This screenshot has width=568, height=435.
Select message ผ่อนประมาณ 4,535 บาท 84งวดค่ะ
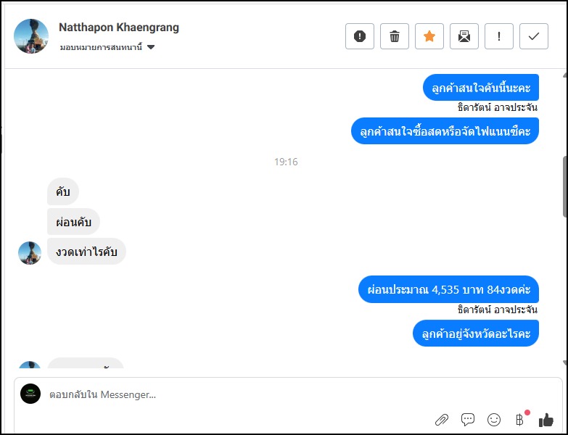(448, 289)
